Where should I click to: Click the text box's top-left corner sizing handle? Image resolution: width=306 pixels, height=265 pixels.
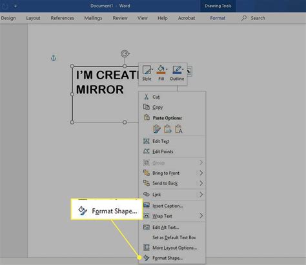(72, 66)
